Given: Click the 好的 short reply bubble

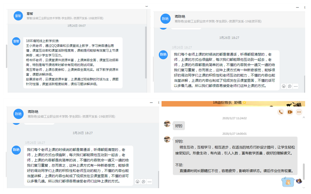Looking at the screenshot, I should [x=179, y=126].
